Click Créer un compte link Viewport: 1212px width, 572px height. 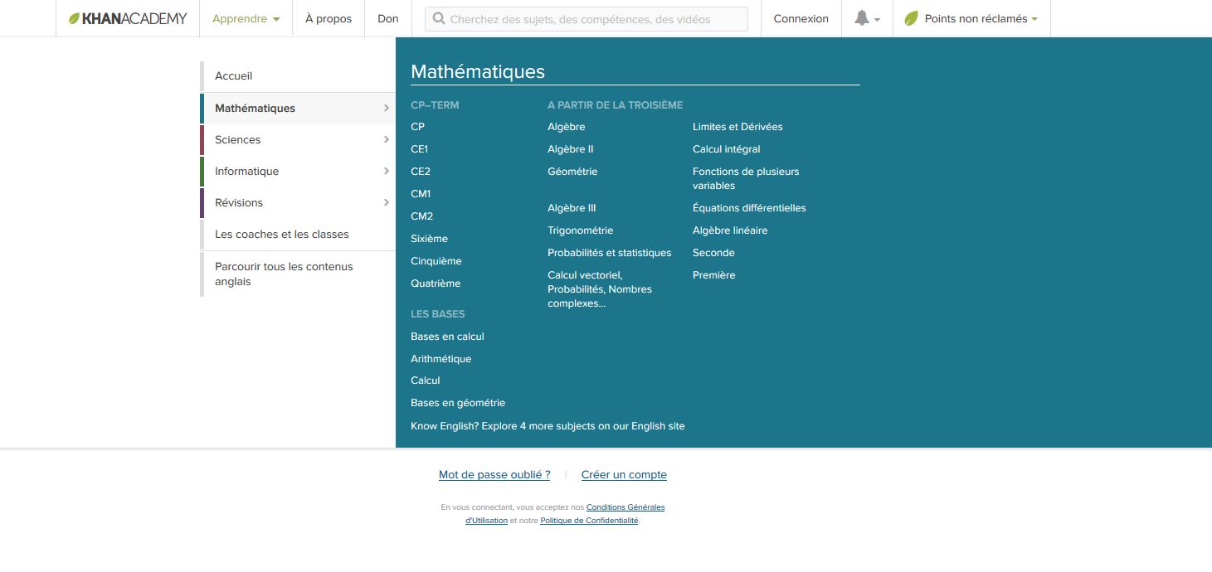[x=624, y=475]
